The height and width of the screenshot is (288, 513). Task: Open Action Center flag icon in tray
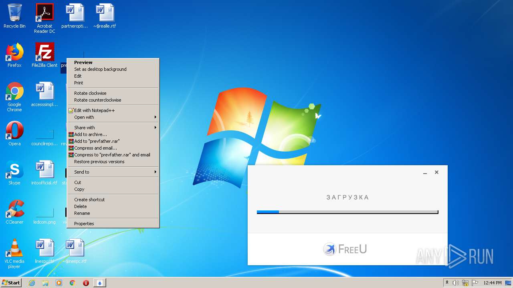click(x=475, y=283)
